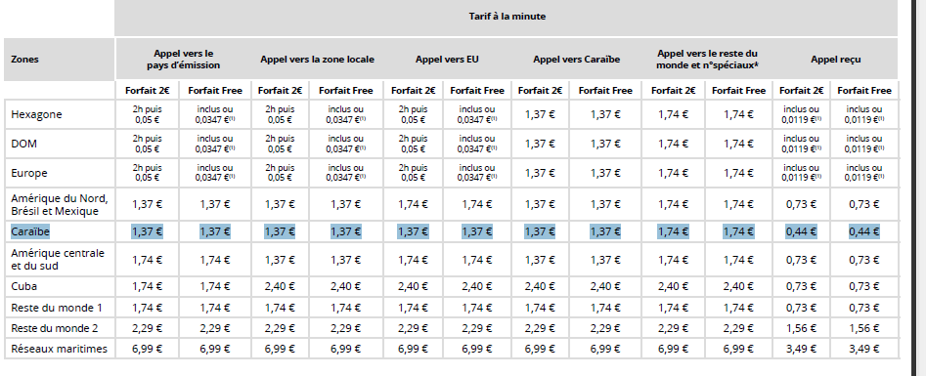Click Cuba '2,40 €' zone locale Forfait 2€
This screenshot has width=926, height=376.
coord(280,286)
